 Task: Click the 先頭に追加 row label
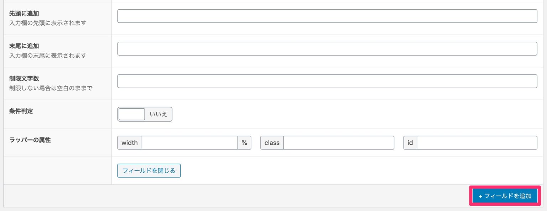[x=24, y=14]
